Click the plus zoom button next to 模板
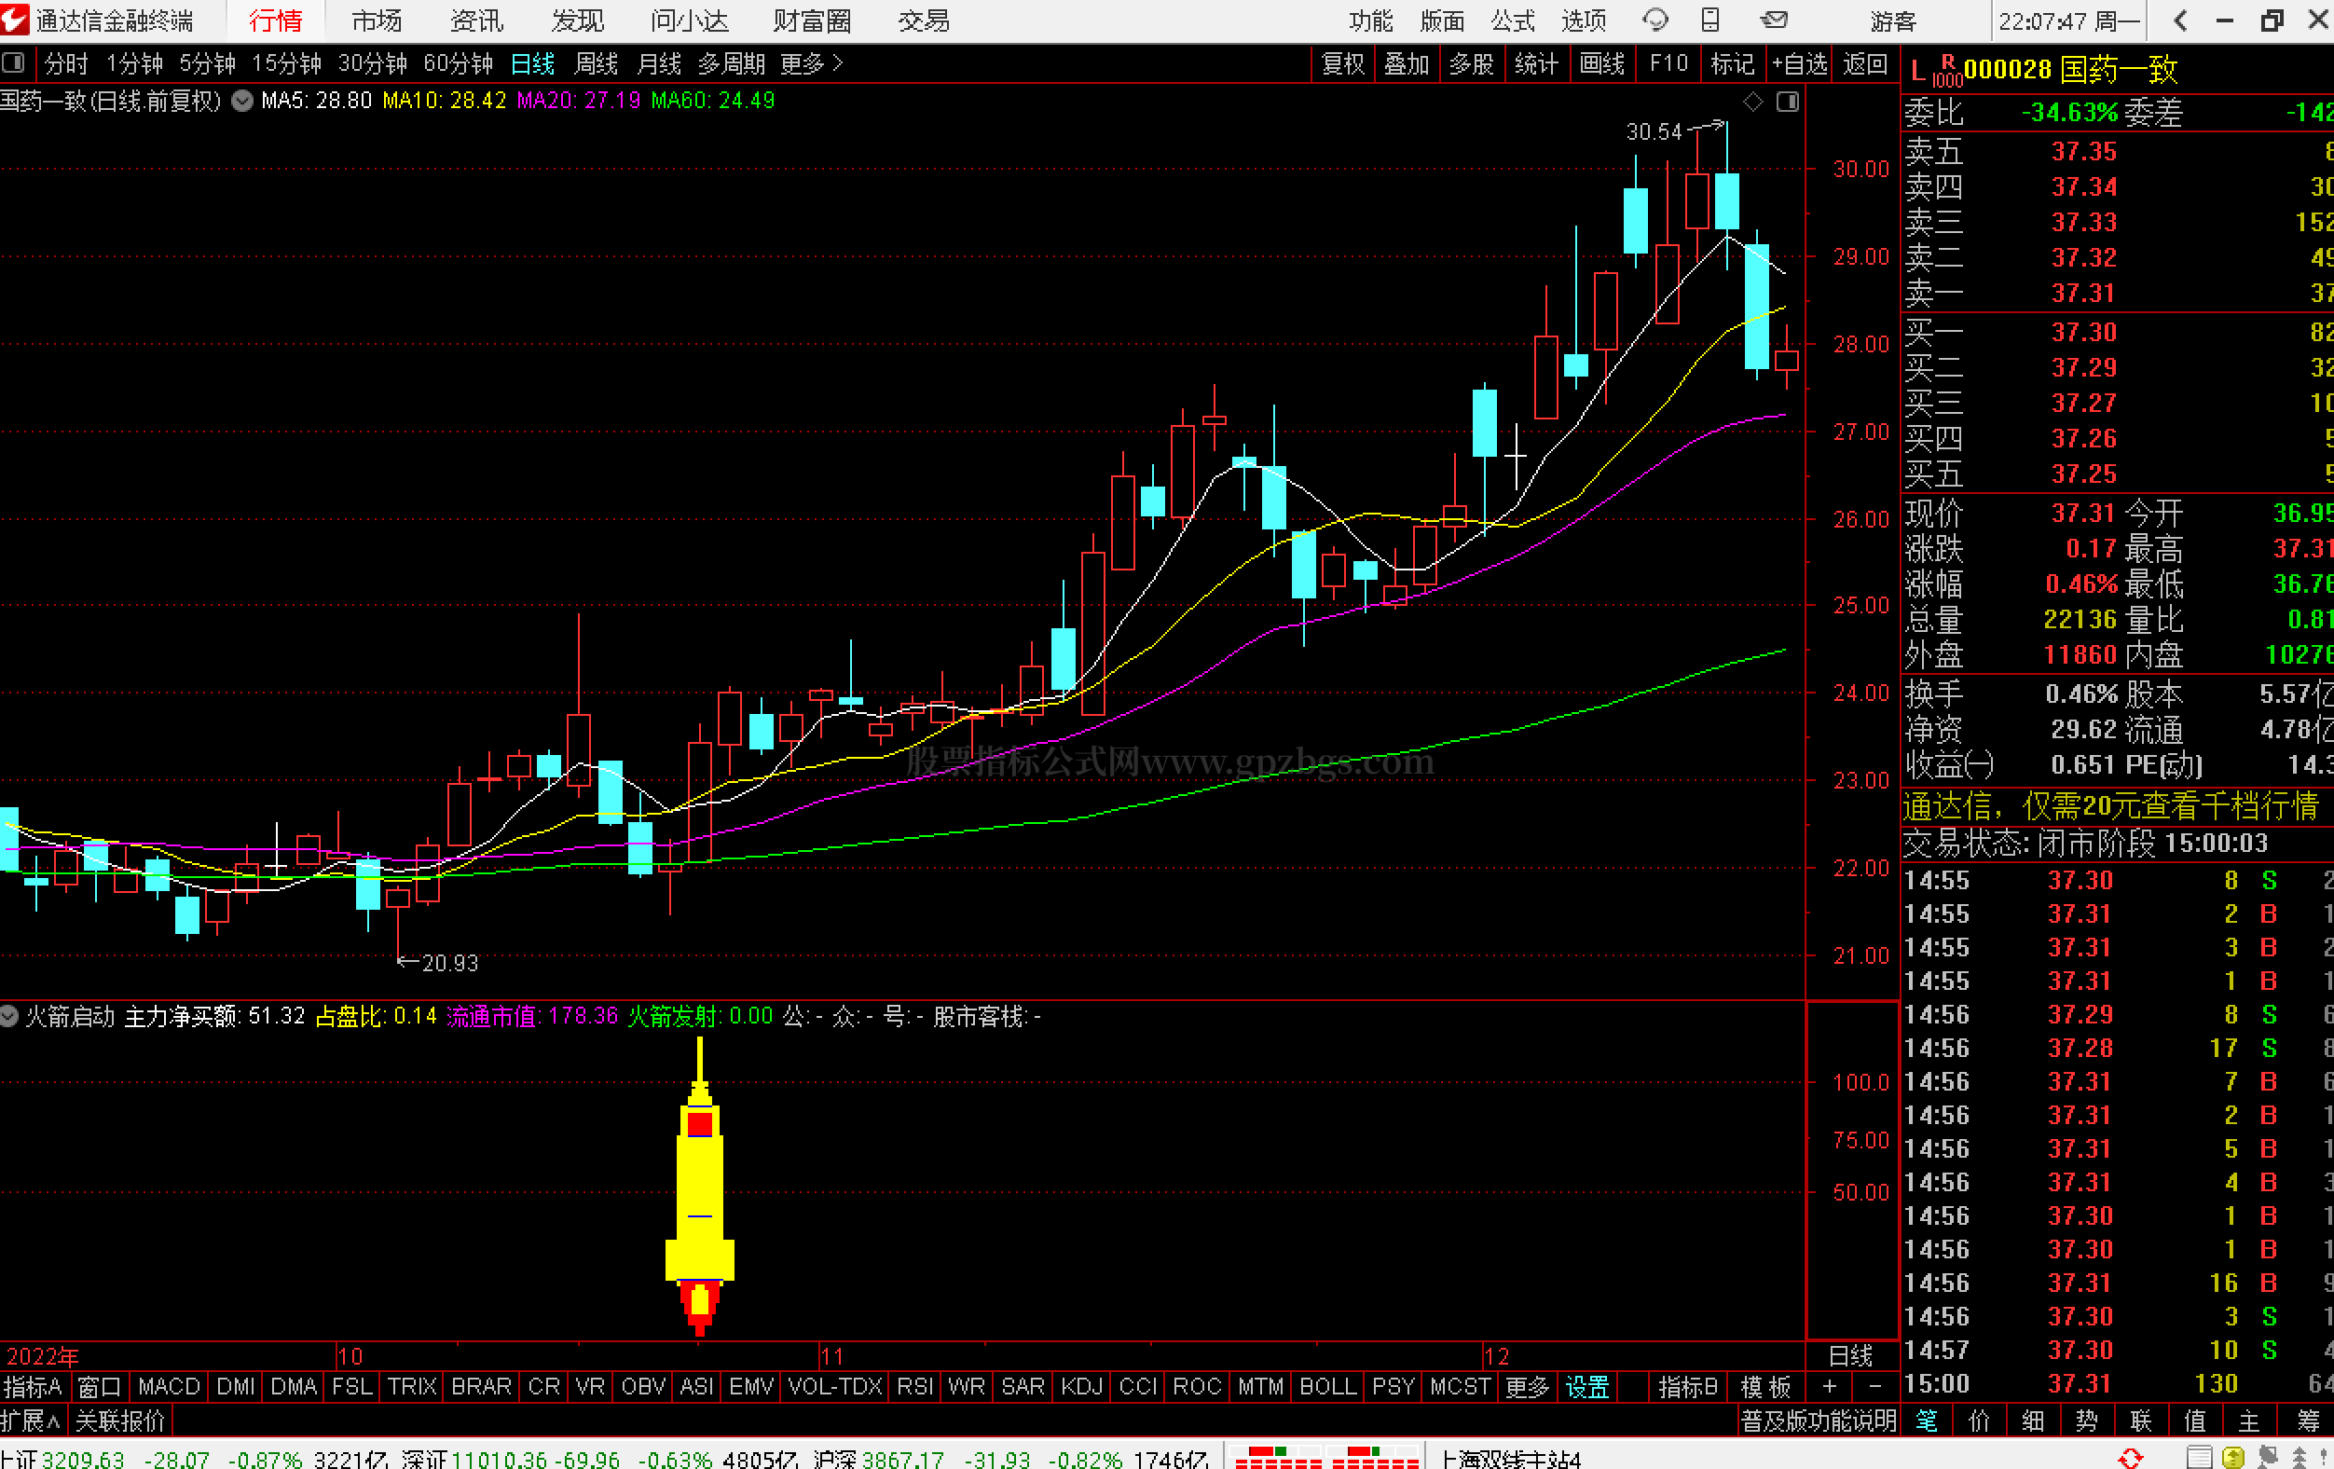Screen dimensions: 2334x1469 pyautogui.click(x=1829, y=1387)
